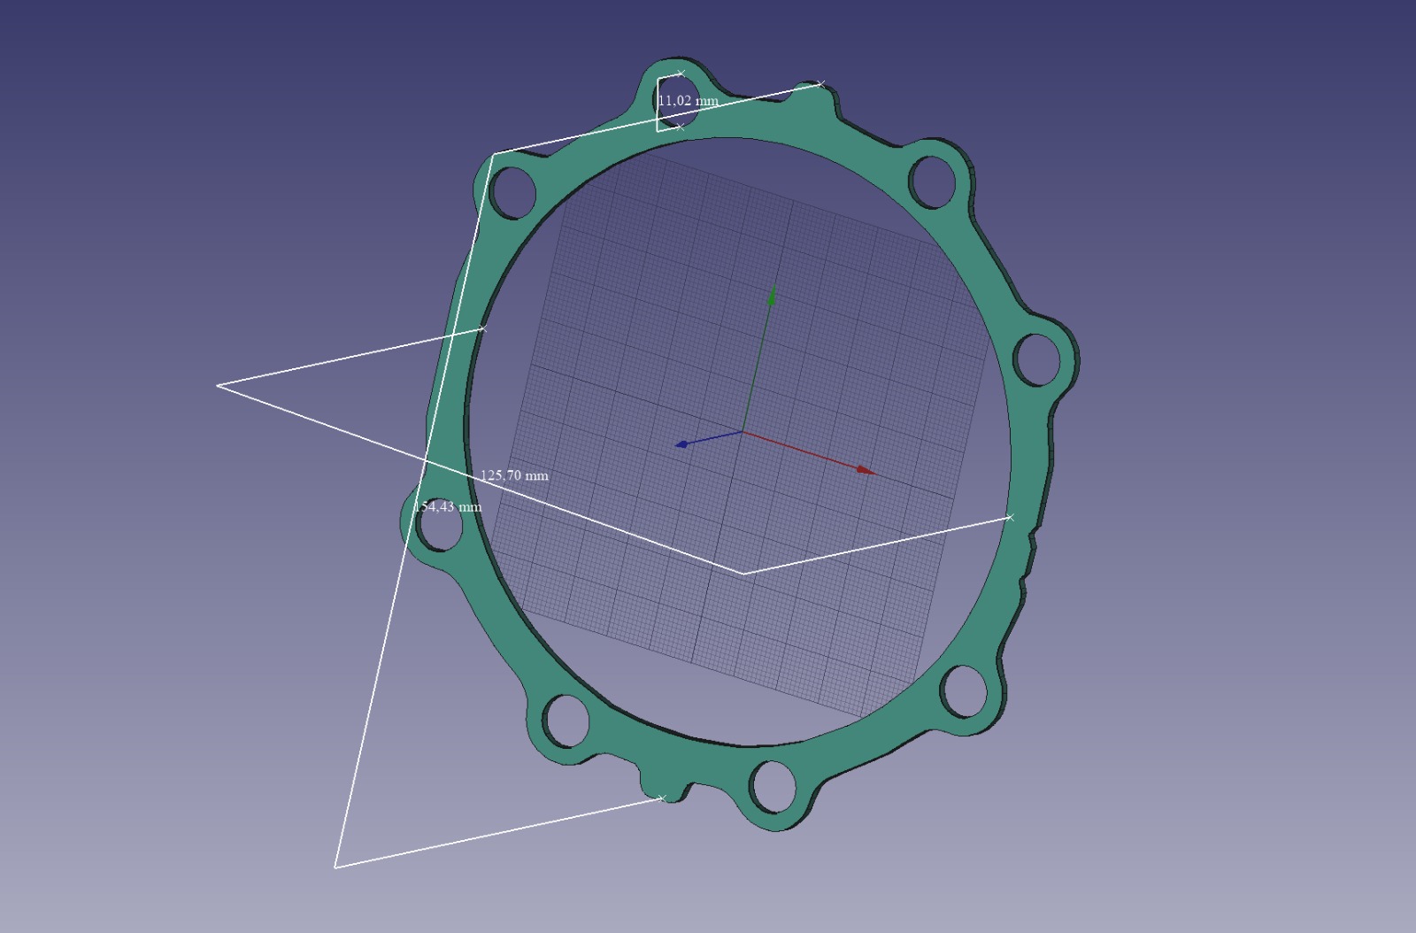The image size is (1416, 933).
Task: Click the leftmost bolt hole on the gasket
Action: pos(438,524)
